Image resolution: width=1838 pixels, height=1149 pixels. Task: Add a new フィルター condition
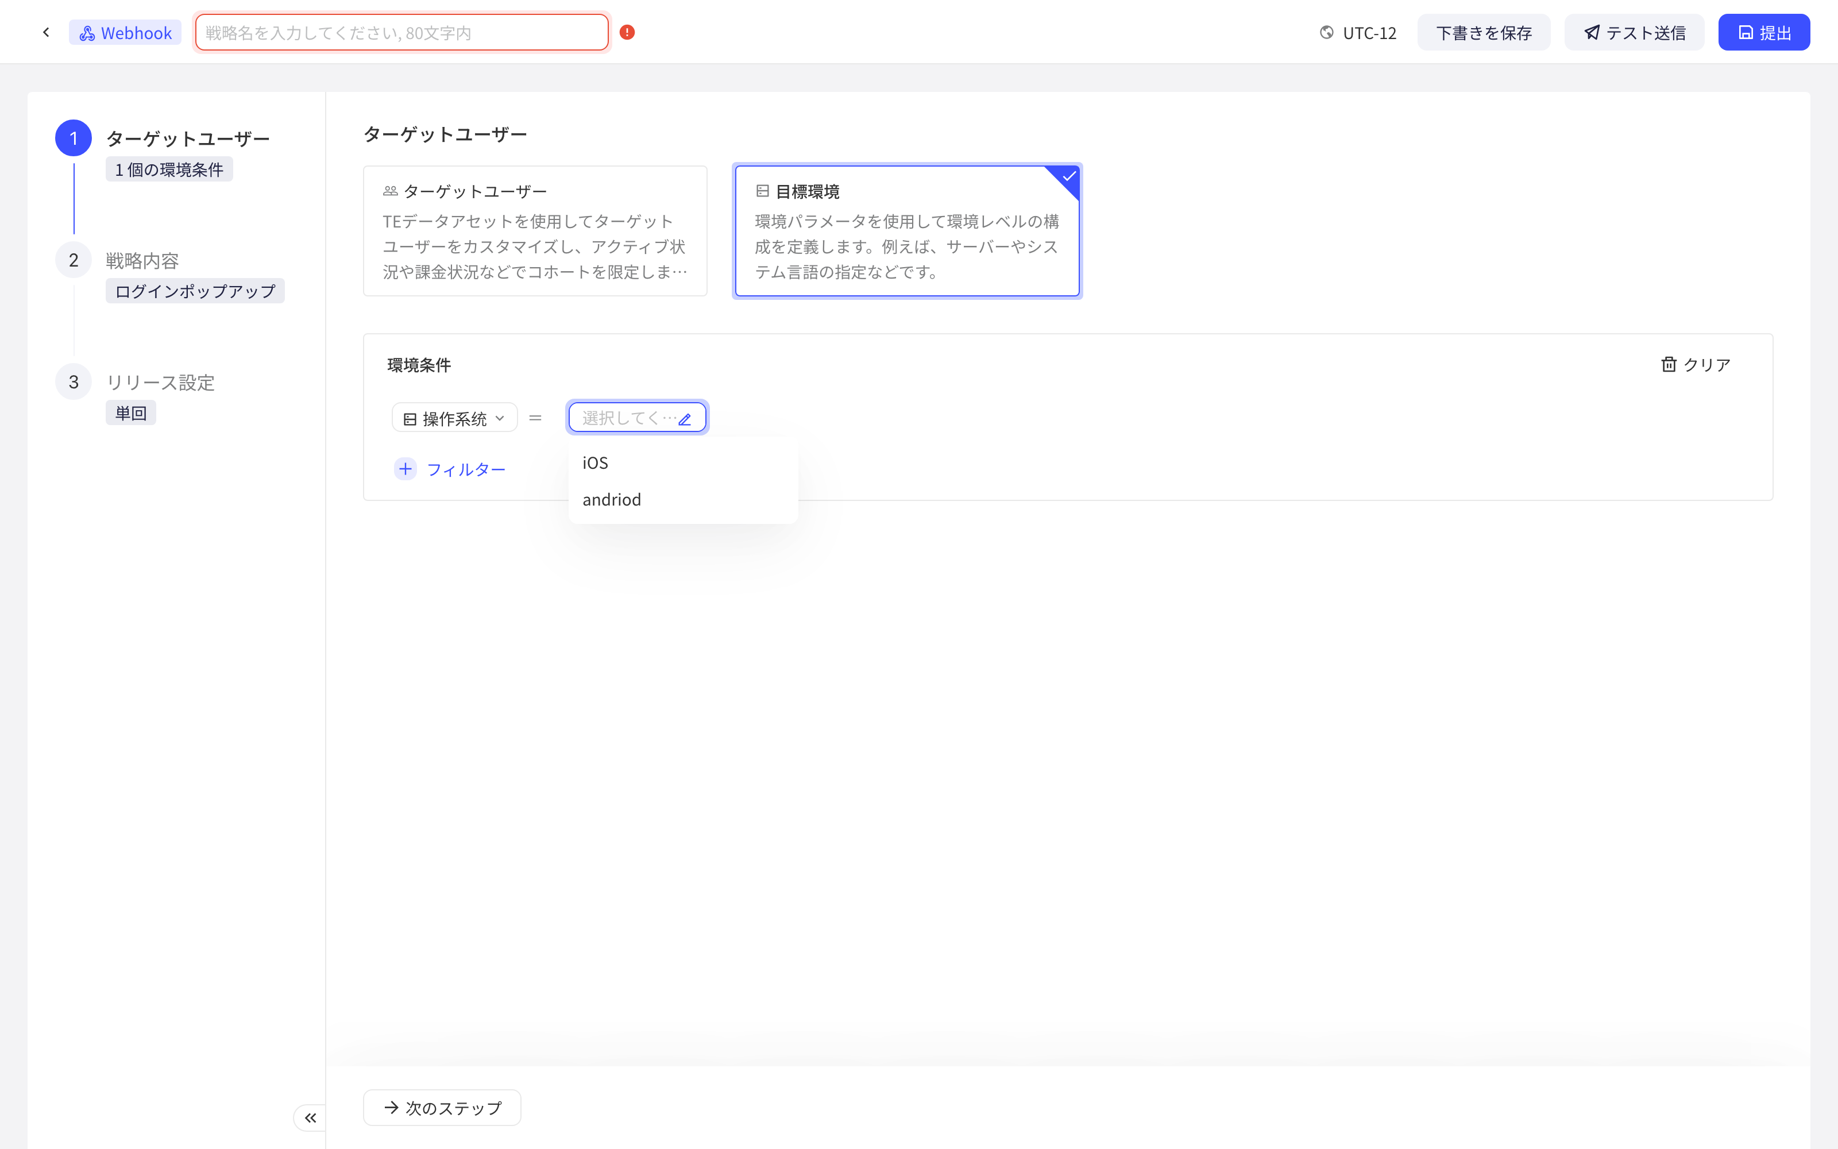[x=450, y=469]
